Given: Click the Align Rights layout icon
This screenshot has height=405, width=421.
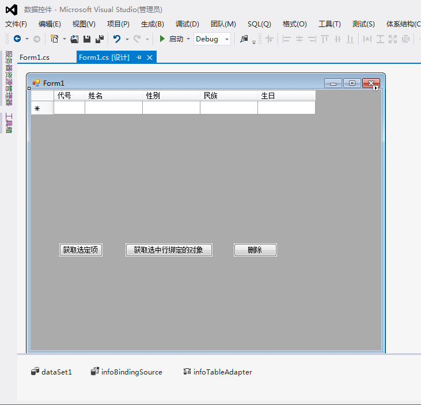Looking at the screenshot, I should pyautogui.click(x=312, y=39).
